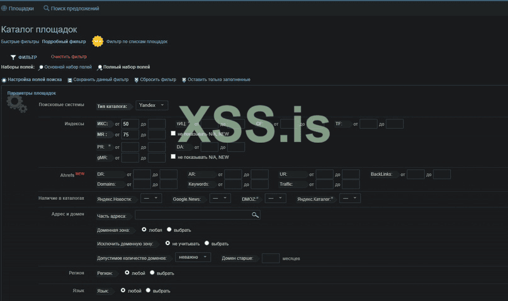The image size is (508, 301).
Task: Click the ИКС до input field
Action: (x=157, y=124)
